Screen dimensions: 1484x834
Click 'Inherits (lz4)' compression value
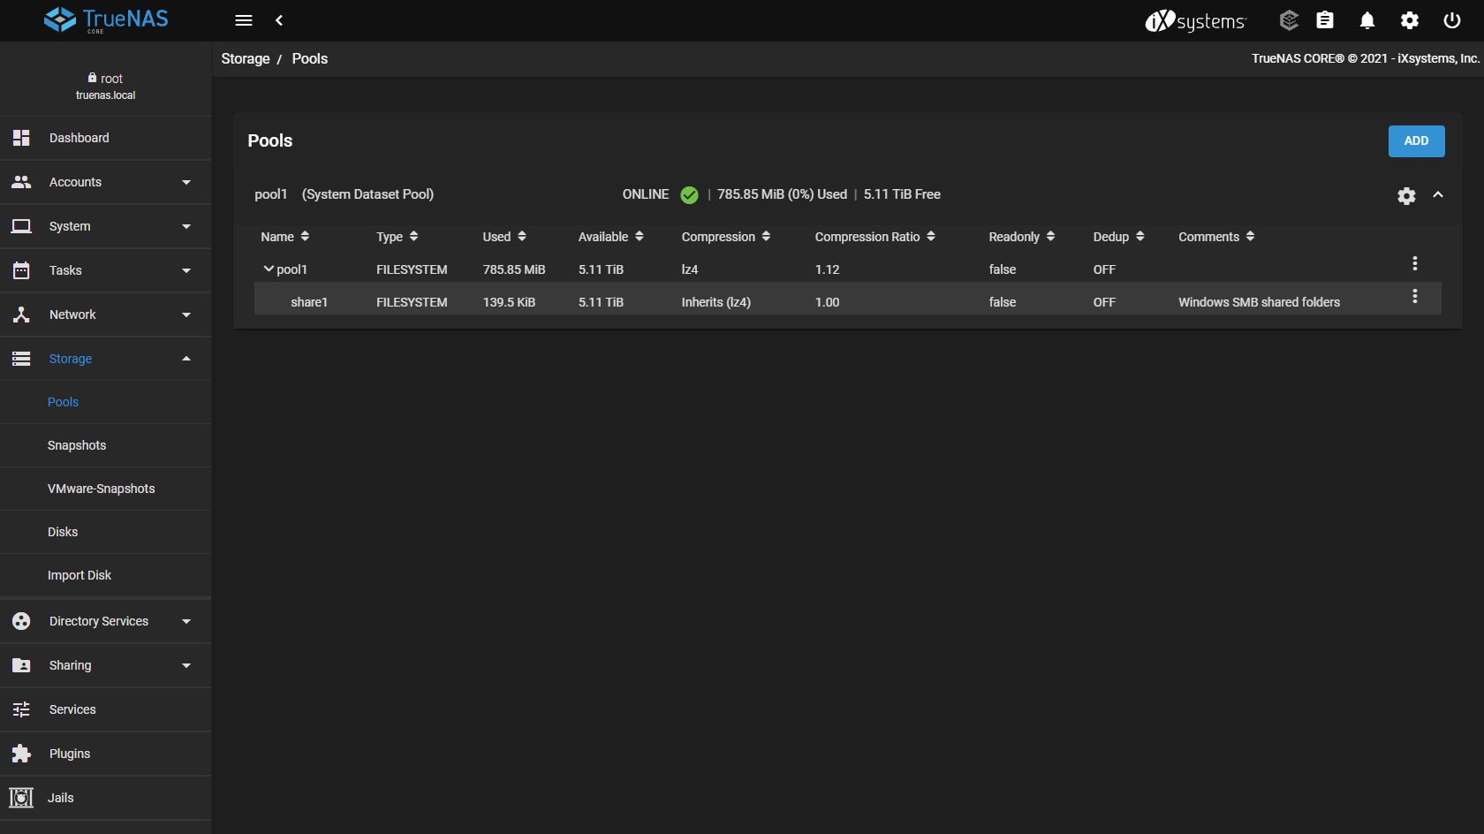[x=716, y=302]
